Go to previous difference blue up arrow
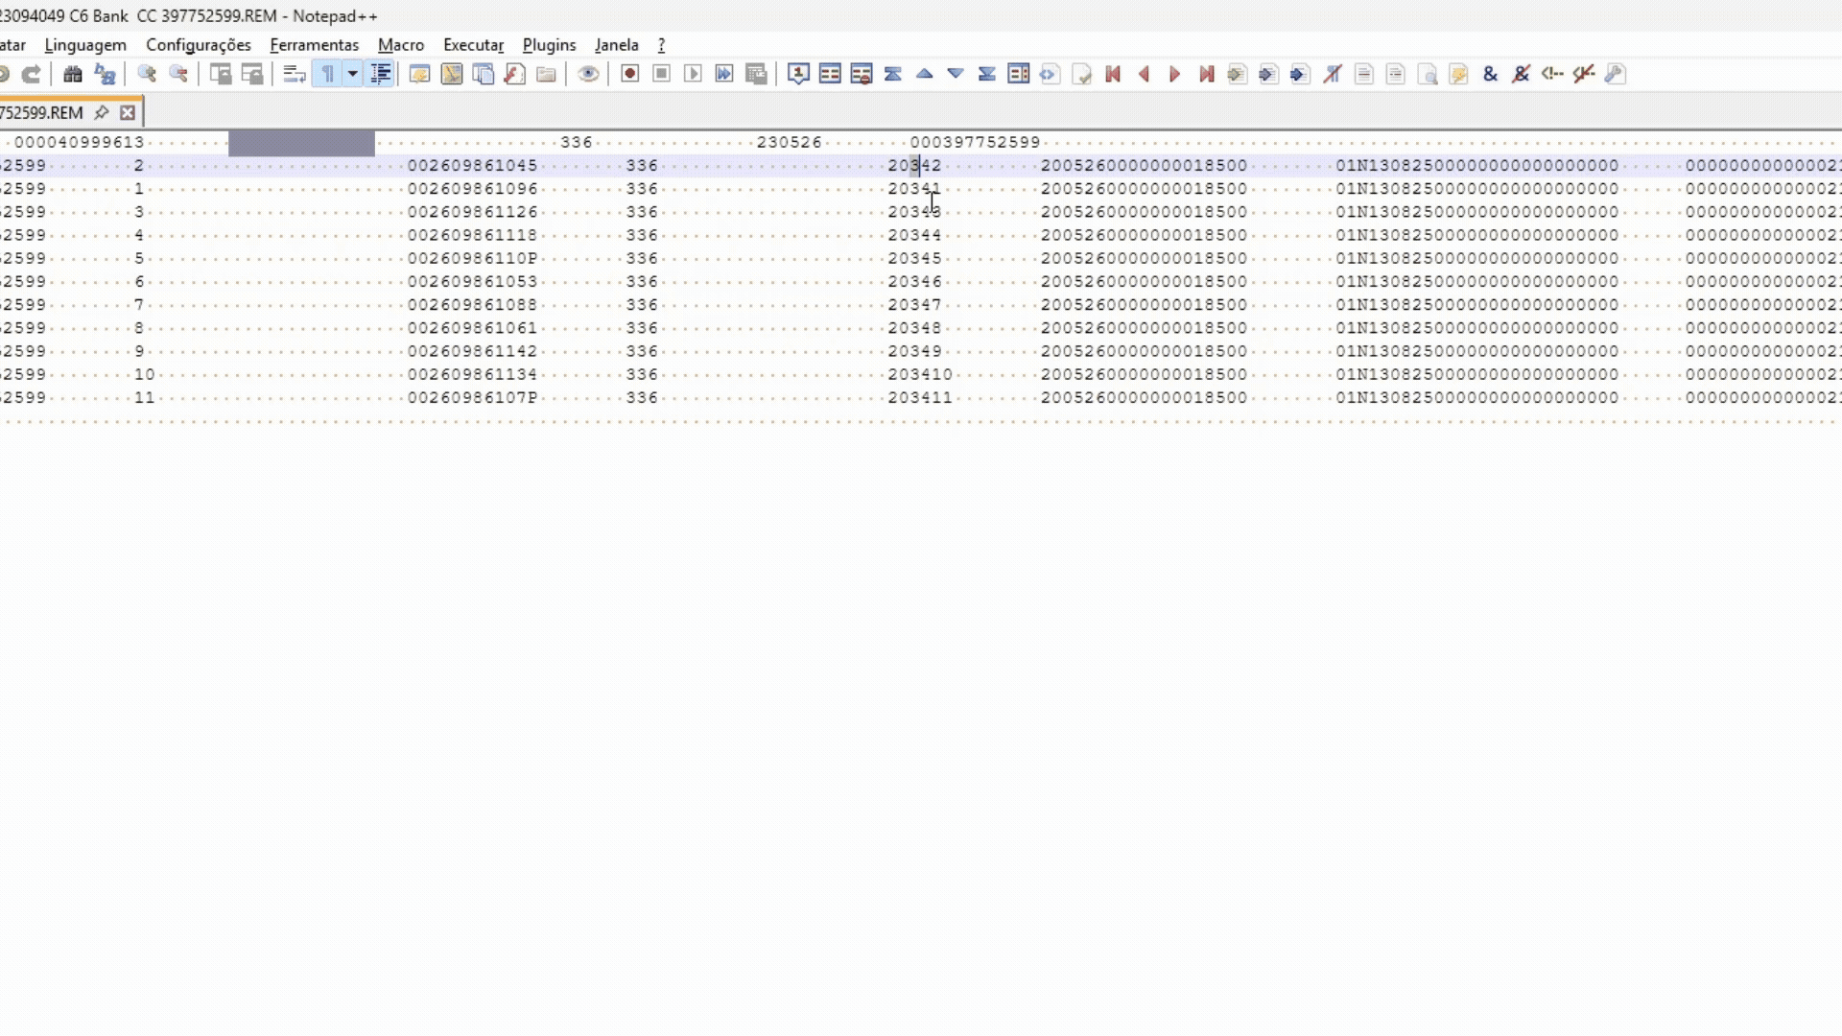 925,74
